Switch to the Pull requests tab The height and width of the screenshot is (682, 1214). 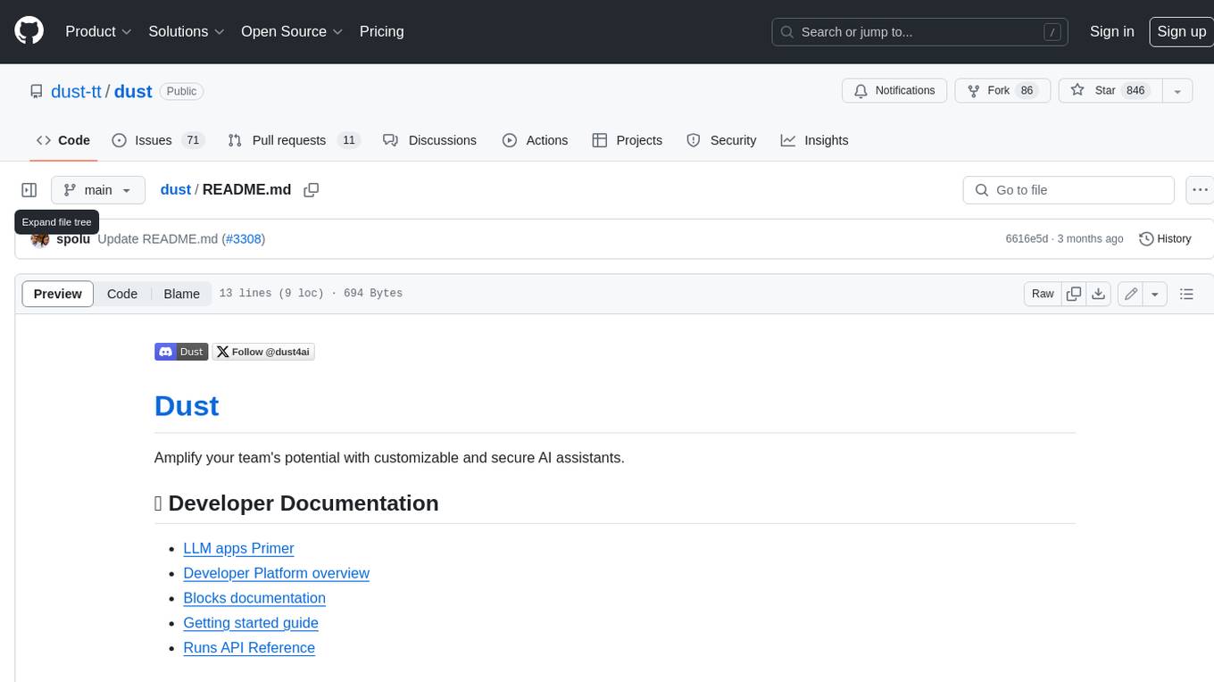294,140
